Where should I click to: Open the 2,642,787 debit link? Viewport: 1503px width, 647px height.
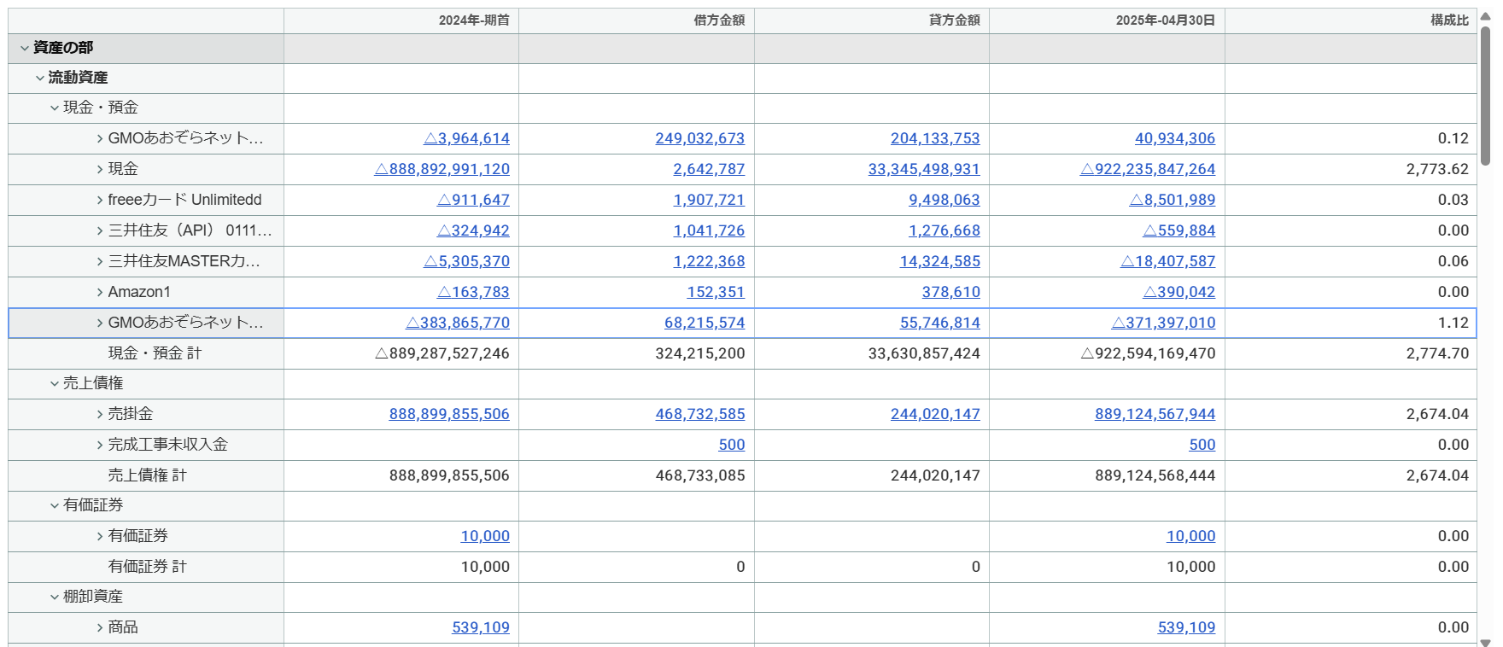709,169
